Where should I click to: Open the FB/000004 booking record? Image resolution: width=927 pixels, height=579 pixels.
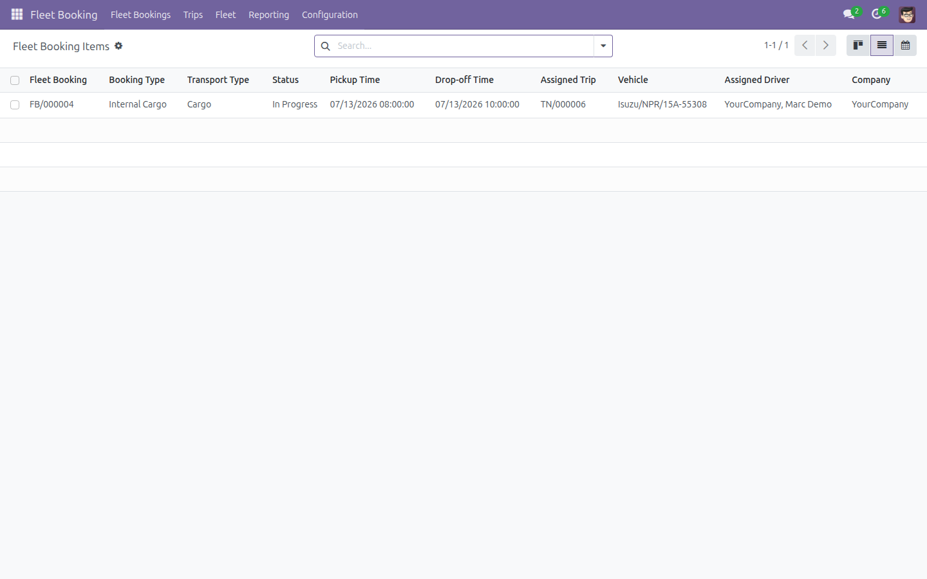point(51,104)
